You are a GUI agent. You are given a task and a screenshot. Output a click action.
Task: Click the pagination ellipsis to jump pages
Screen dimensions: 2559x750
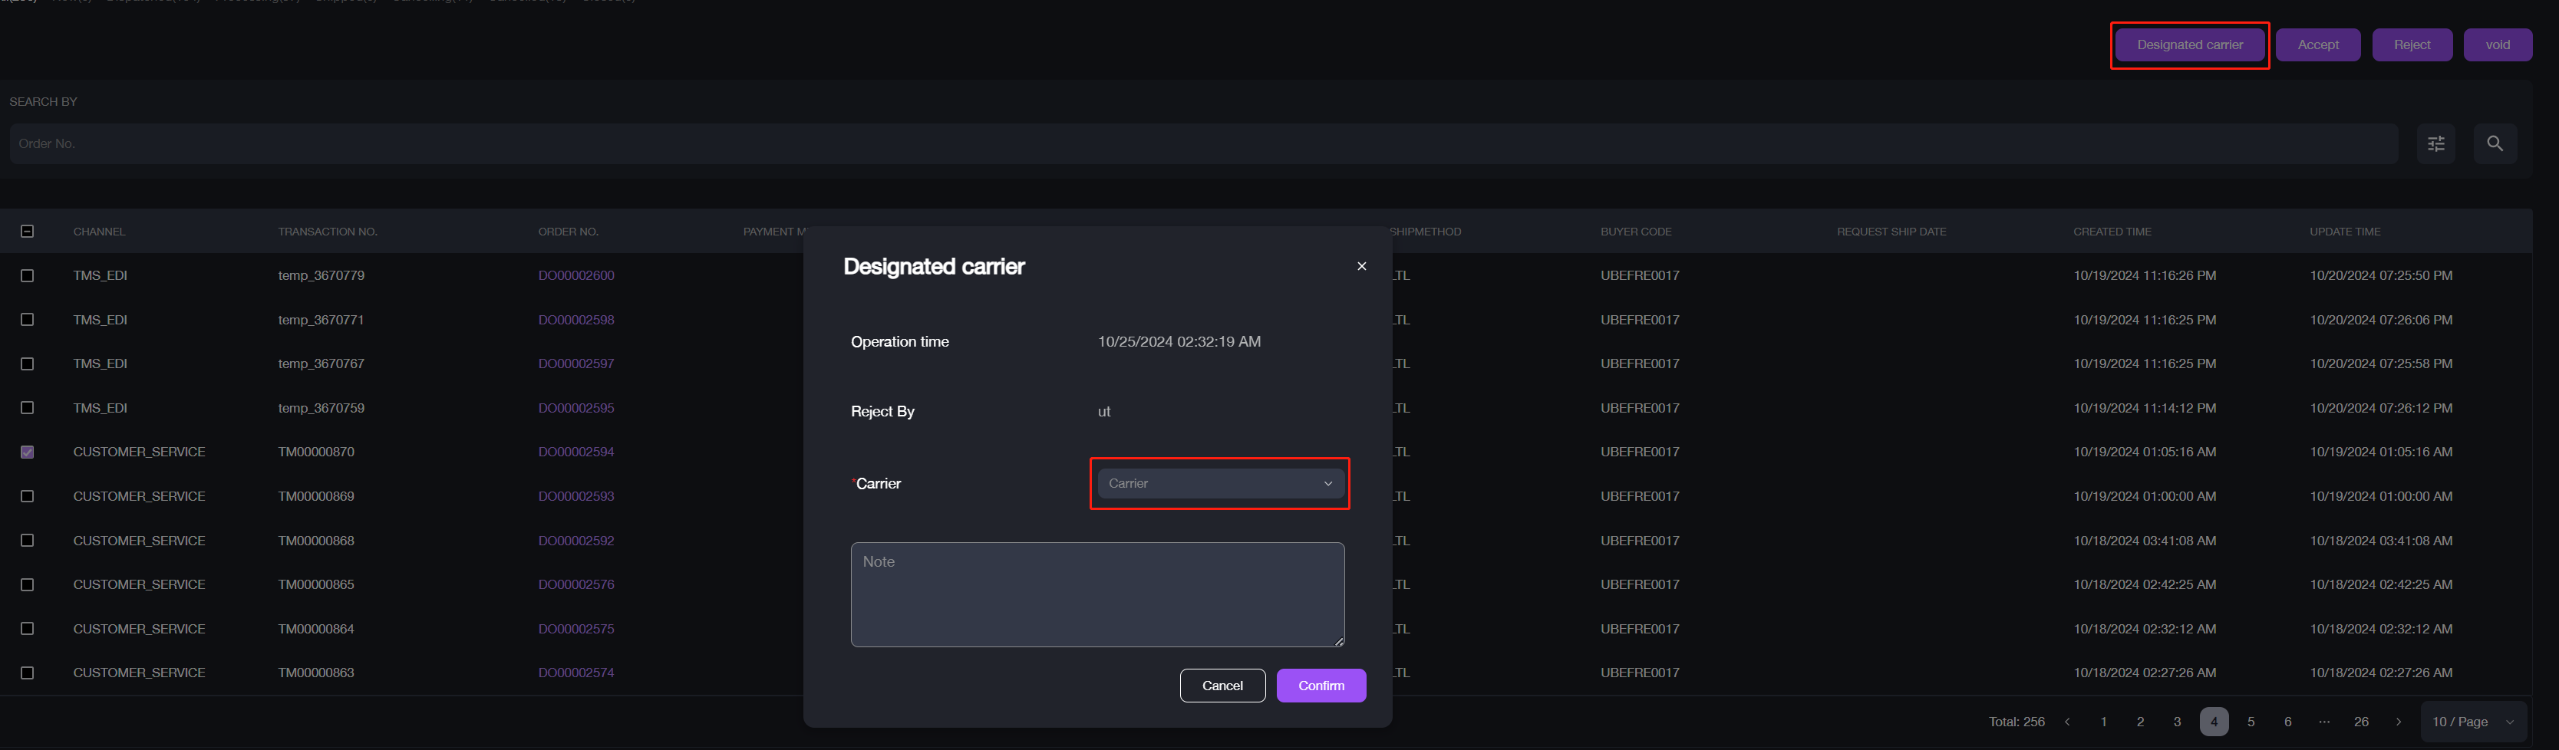pos(2323,722)
